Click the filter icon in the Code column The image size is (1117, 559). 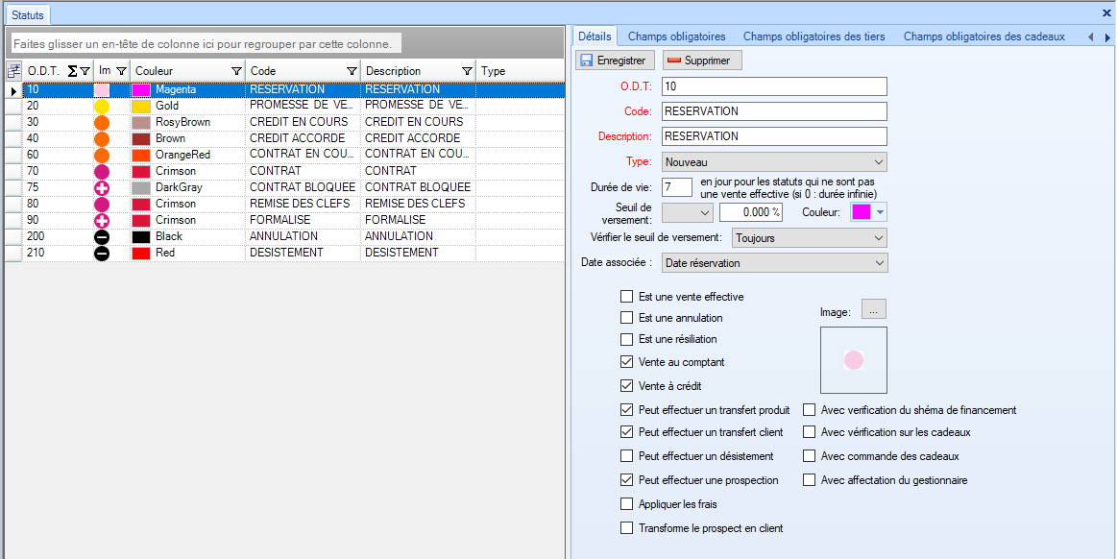352,71
